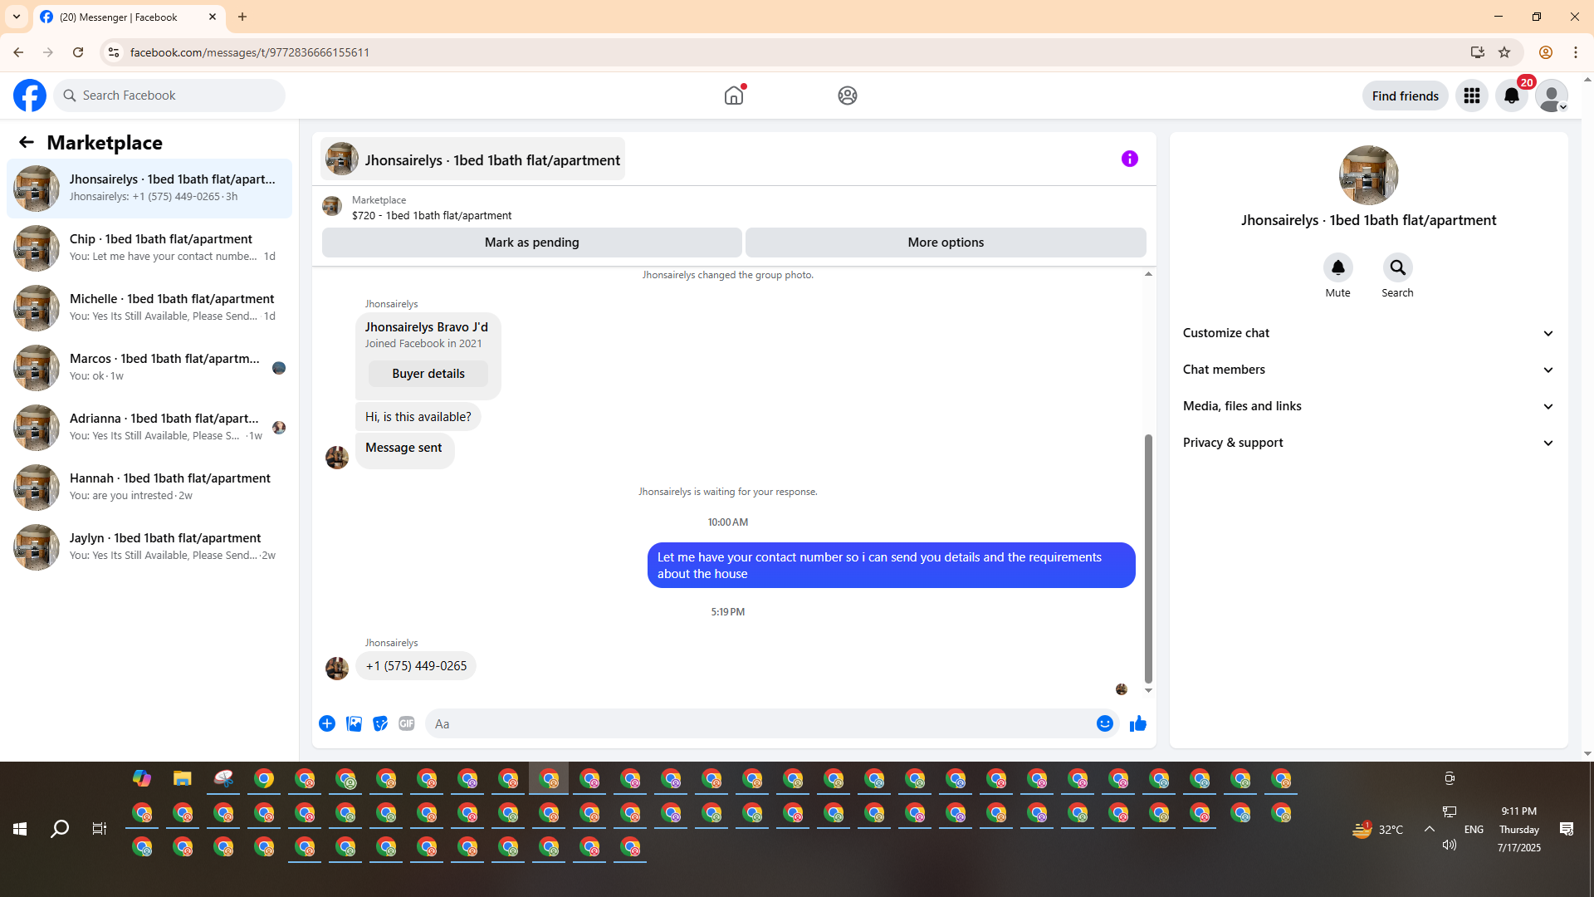Open the Facebook logo home link
This screenshot has width=1594, height=897.
pyautogui.click(x=30, y=96)
